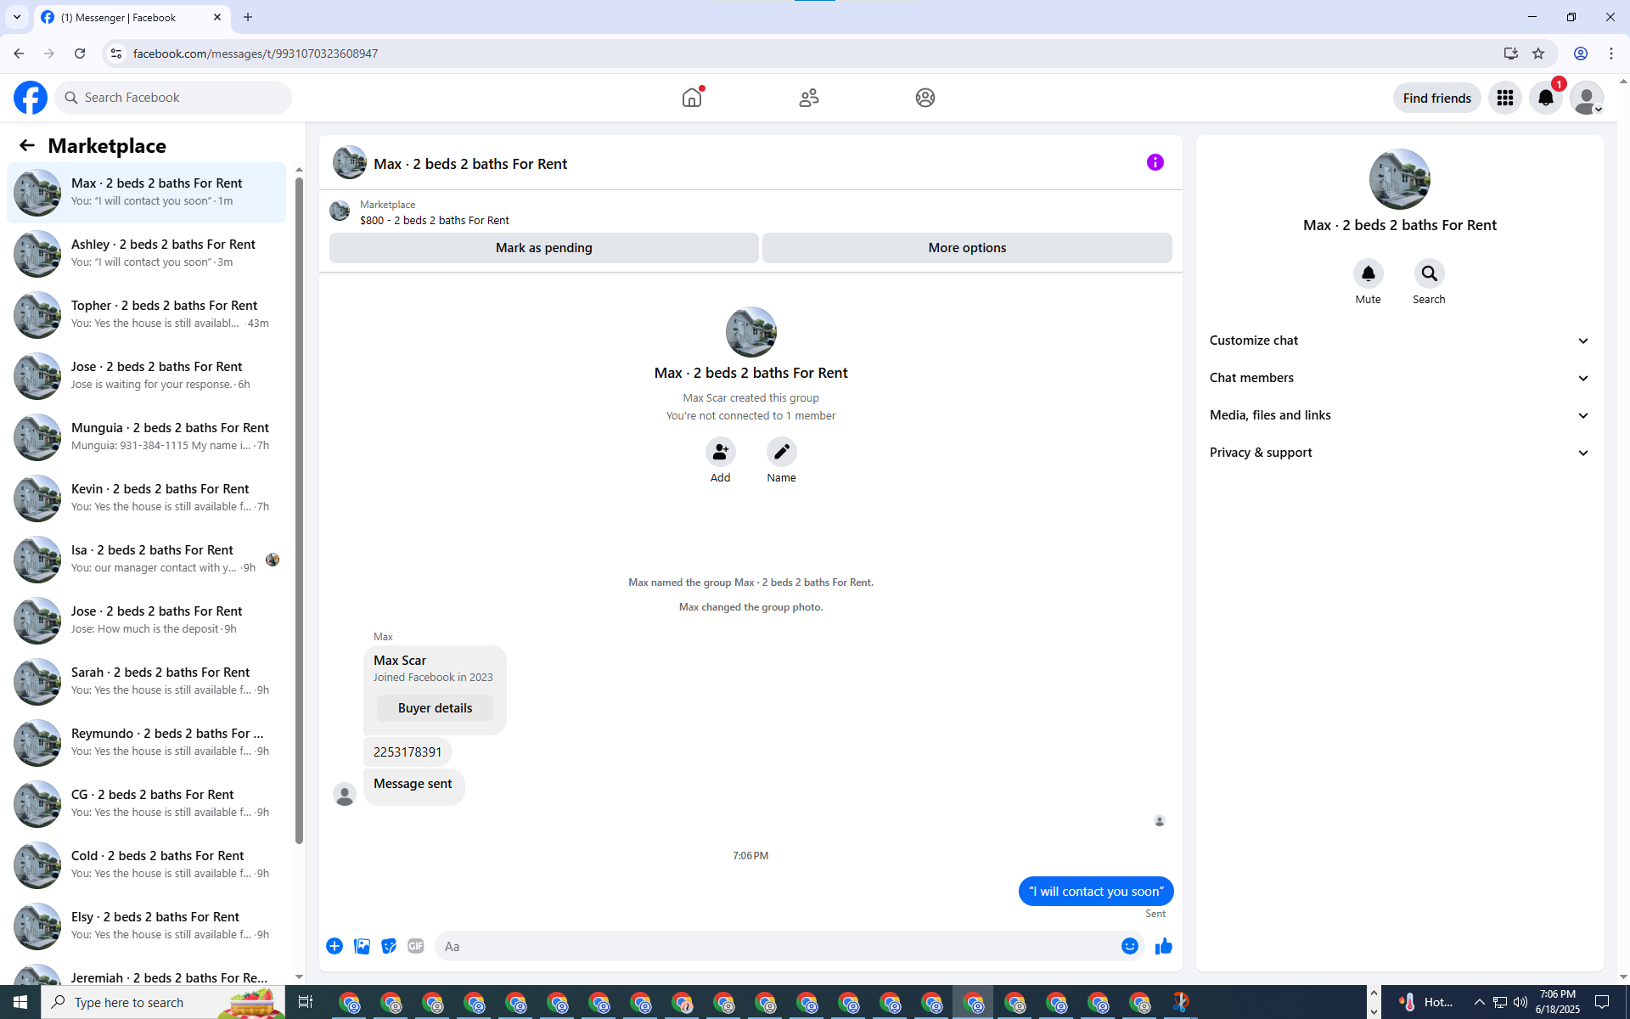Open the Groups icon in top navigation
This screenshot has width=1630, height=1019.
tap(925, 98)
